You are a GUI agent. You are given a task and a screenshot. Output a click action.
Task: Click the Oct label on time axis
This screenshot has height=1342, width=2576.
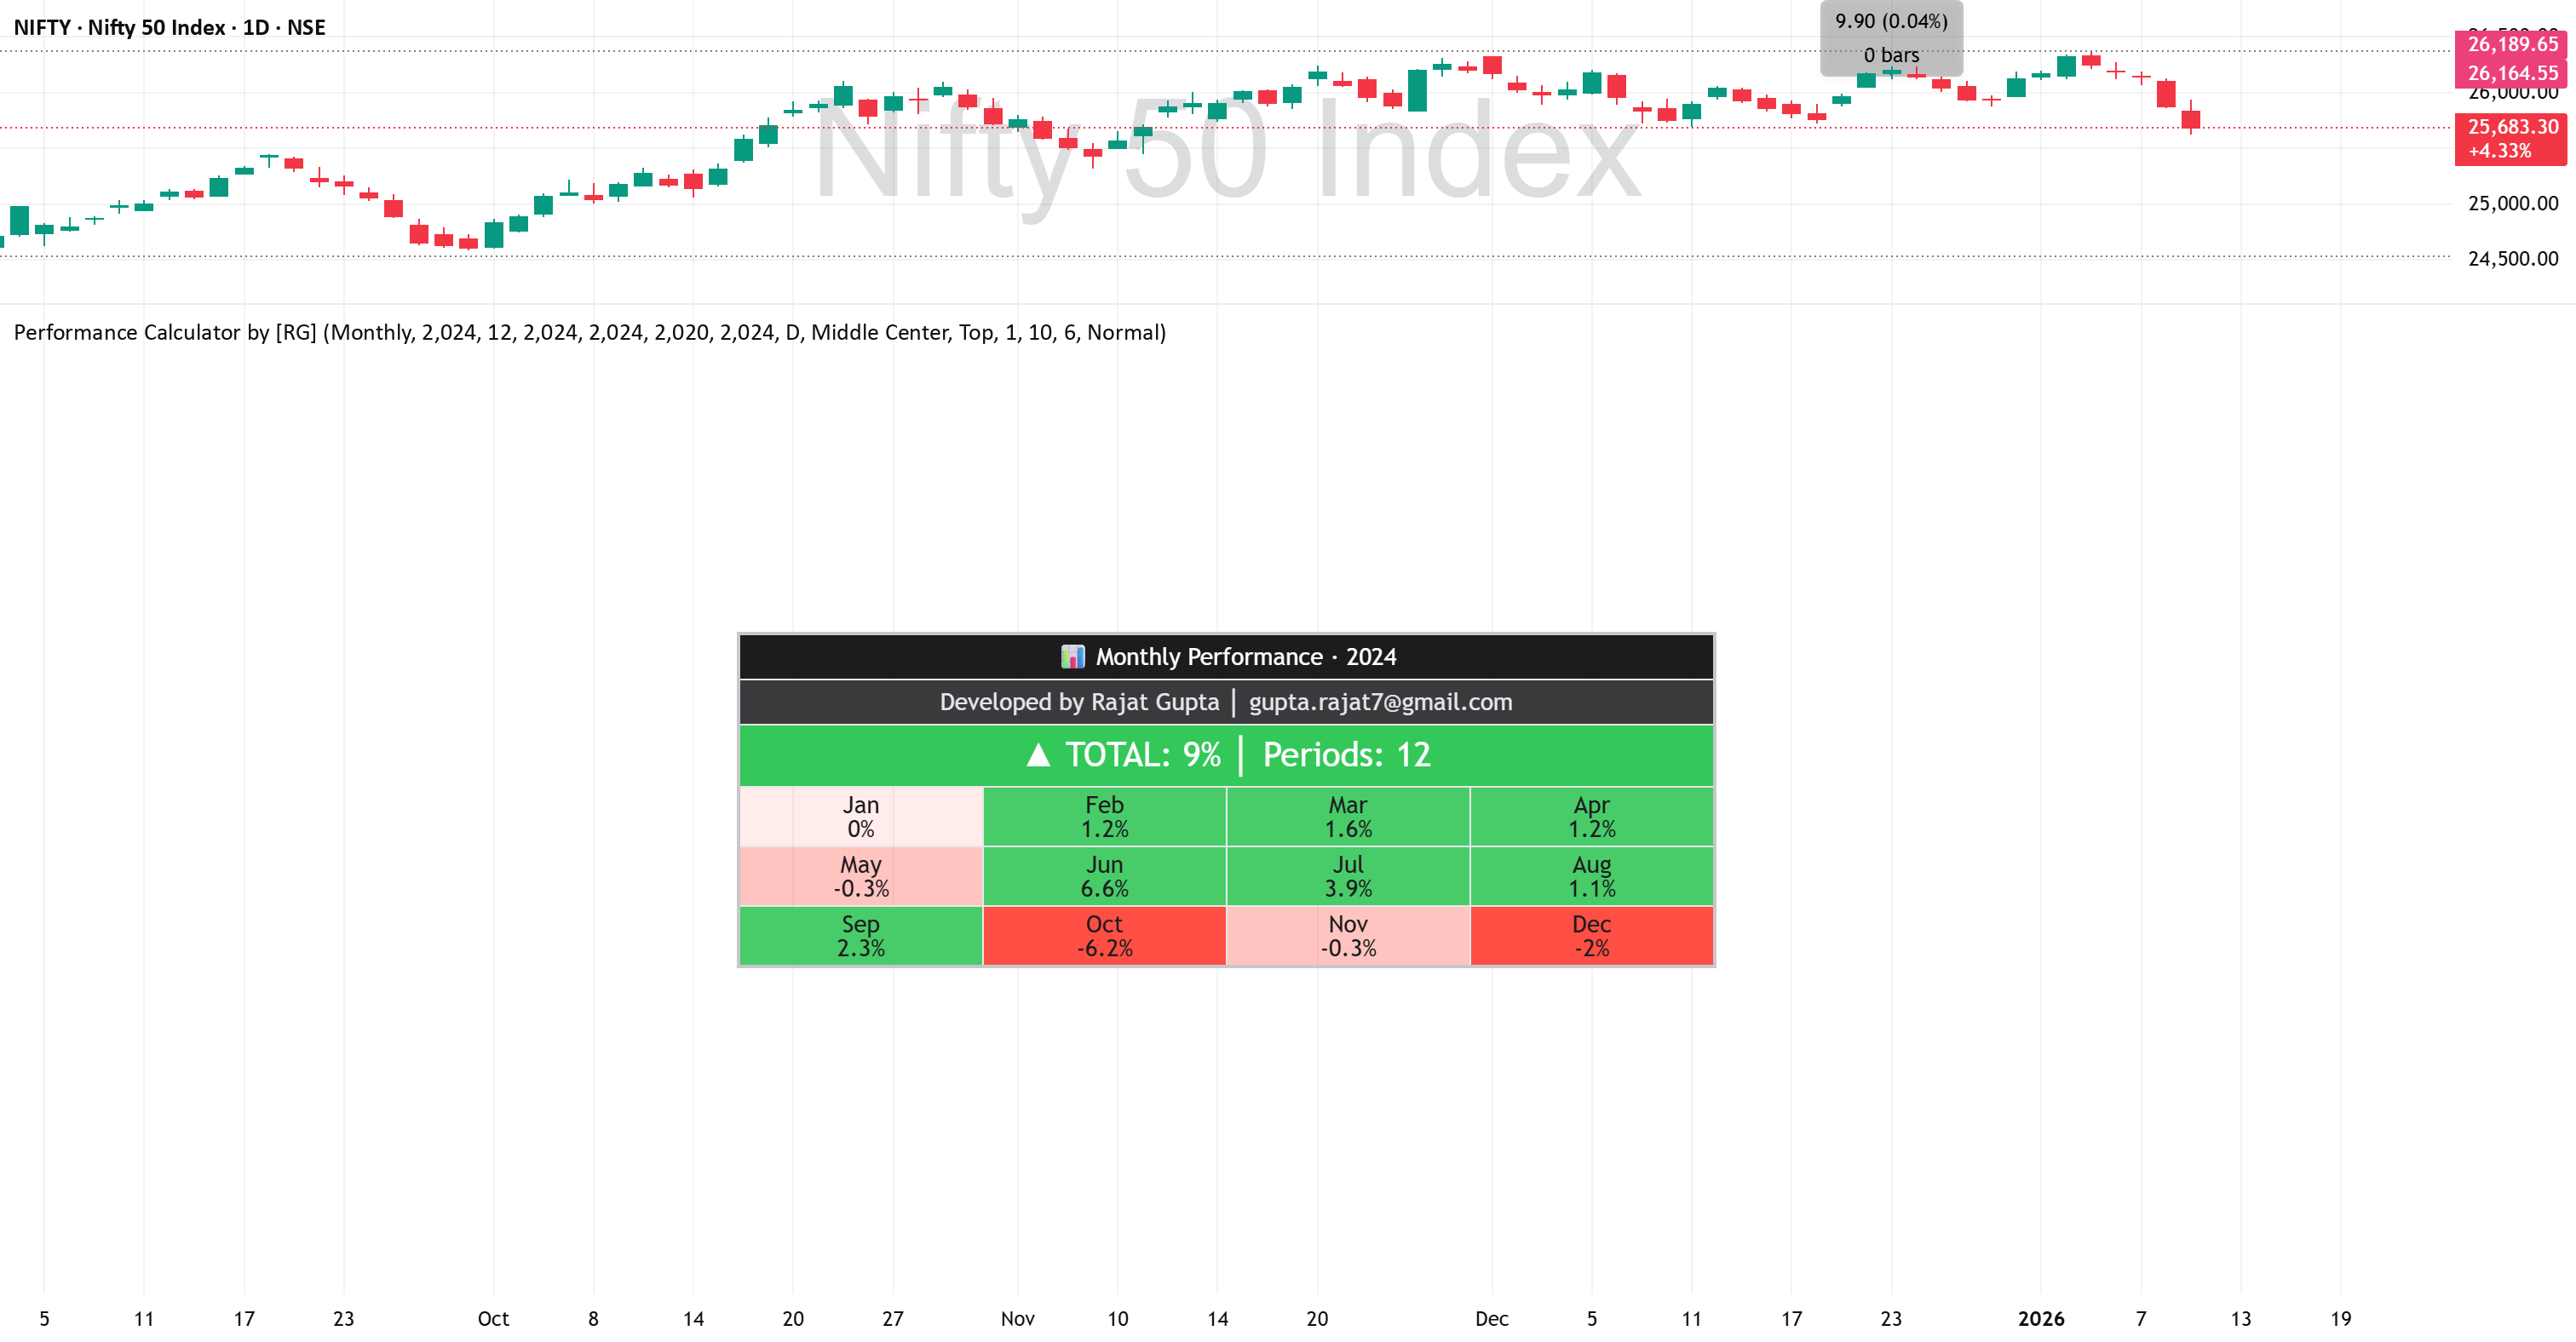(493, 1318)
